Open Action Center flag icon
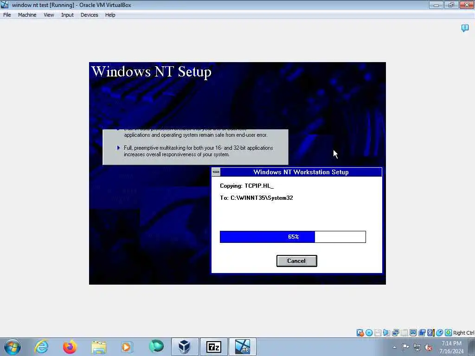The width and height of the screenshot is (475, 356). click(405, 347)
